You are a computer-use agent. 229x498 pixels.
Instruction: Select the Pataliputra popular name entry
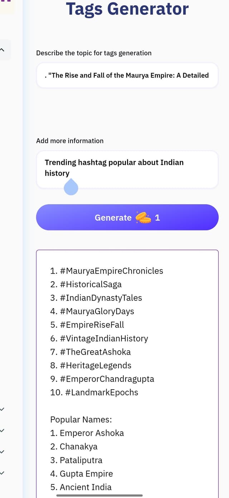[76, 460]
